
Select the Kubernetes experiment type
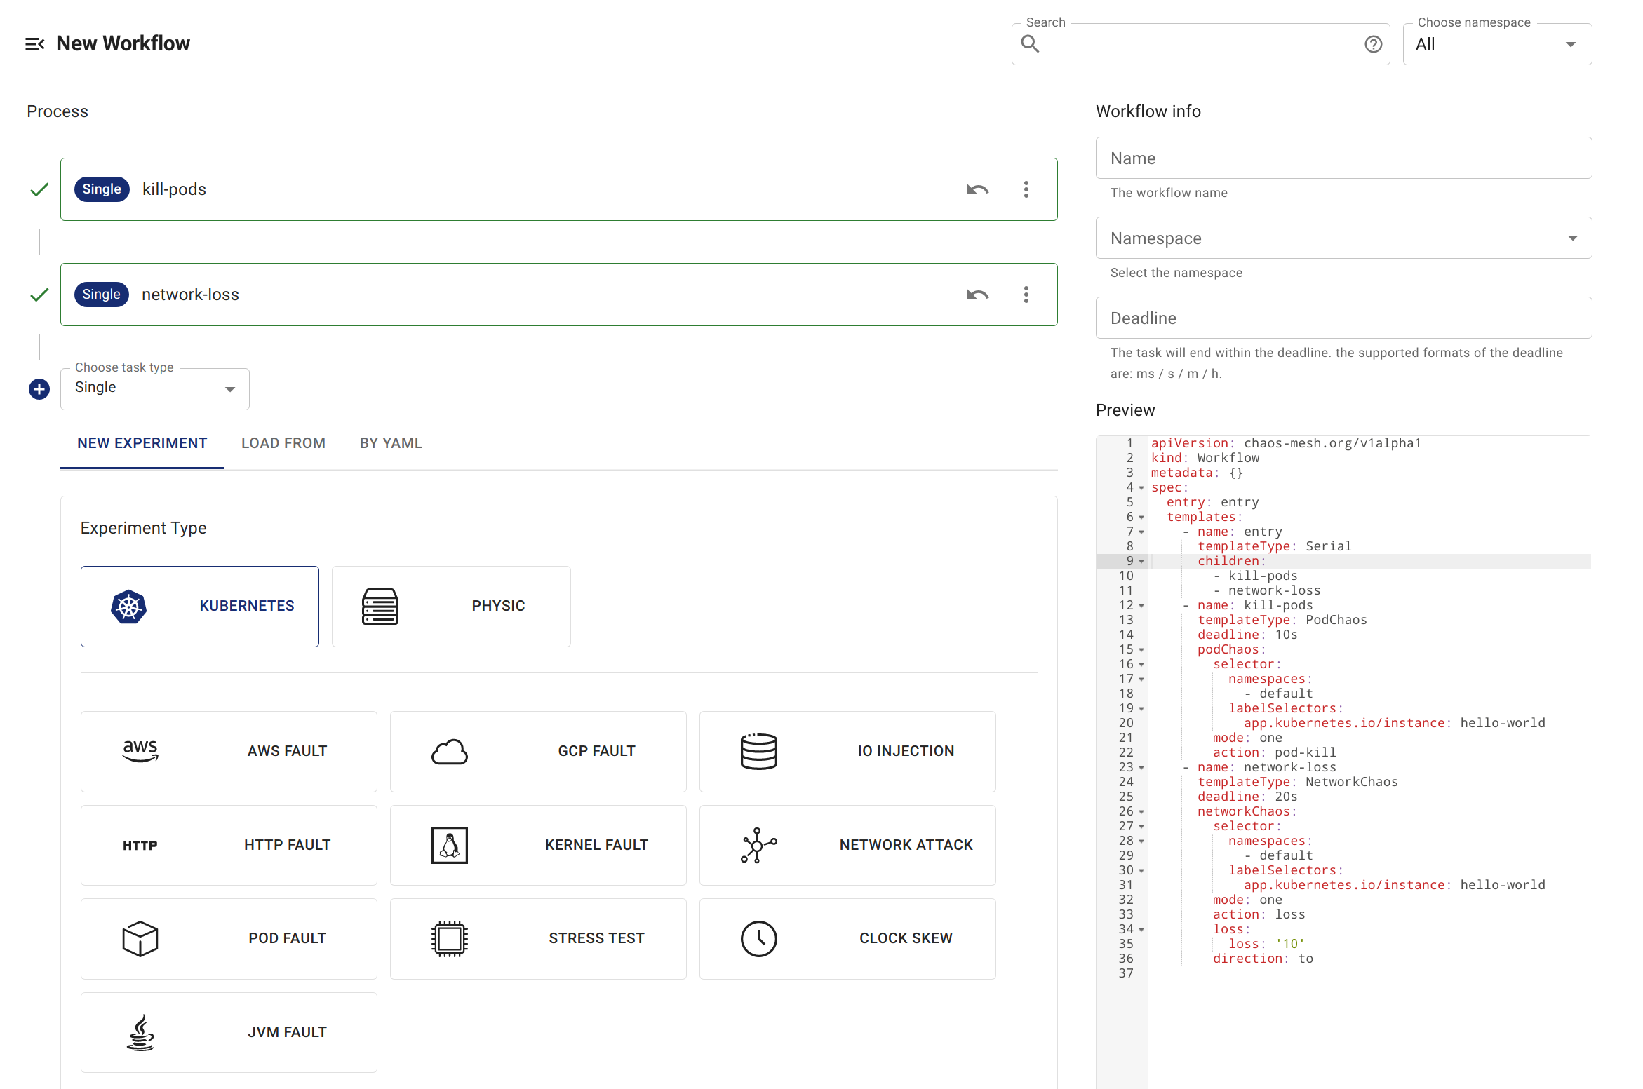pos(199,606)
